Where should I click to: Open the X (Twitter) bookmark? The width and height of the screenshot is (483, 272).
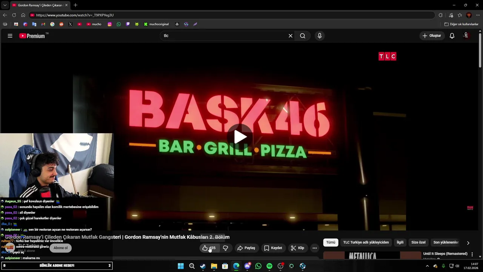(x=70, y=24)
